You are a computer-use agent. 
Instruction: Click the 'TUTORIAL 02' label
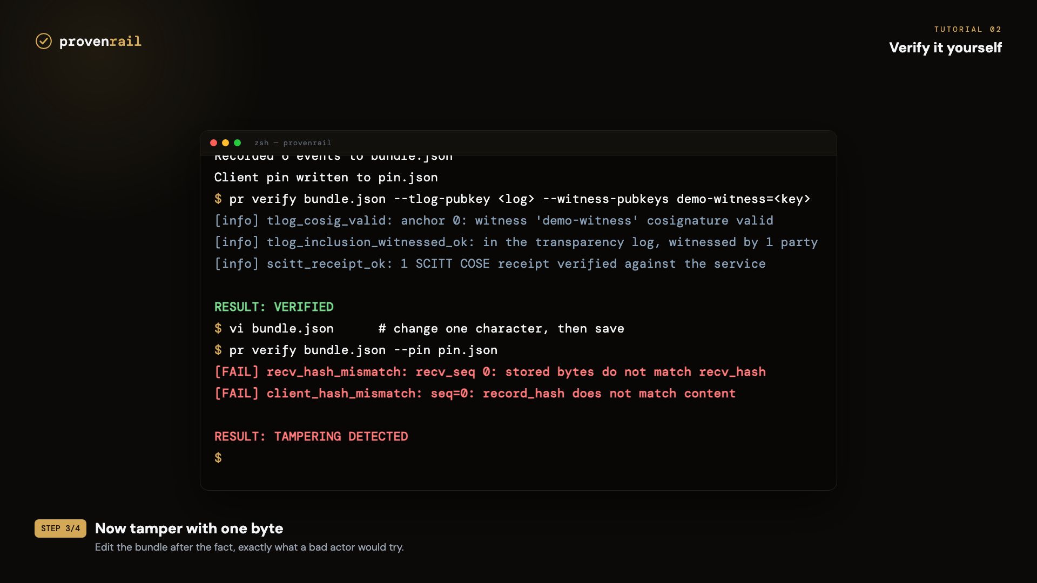tap(968, 30)
